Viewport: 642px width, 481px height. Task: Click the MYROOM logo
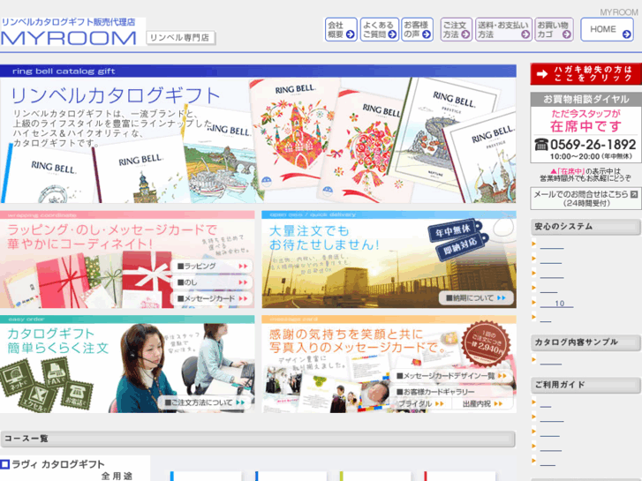pyautogui.click(x=68, y=38)
